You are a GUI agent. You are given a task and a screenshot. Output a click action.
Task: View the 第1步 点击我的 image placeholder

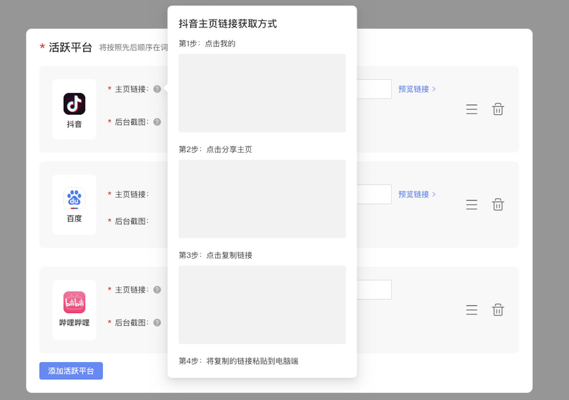[x=262, y=93]
